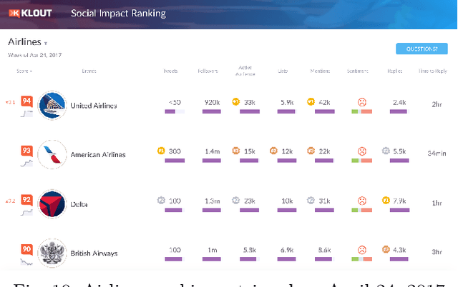Click the United Airlines logo

pos(52,106)
